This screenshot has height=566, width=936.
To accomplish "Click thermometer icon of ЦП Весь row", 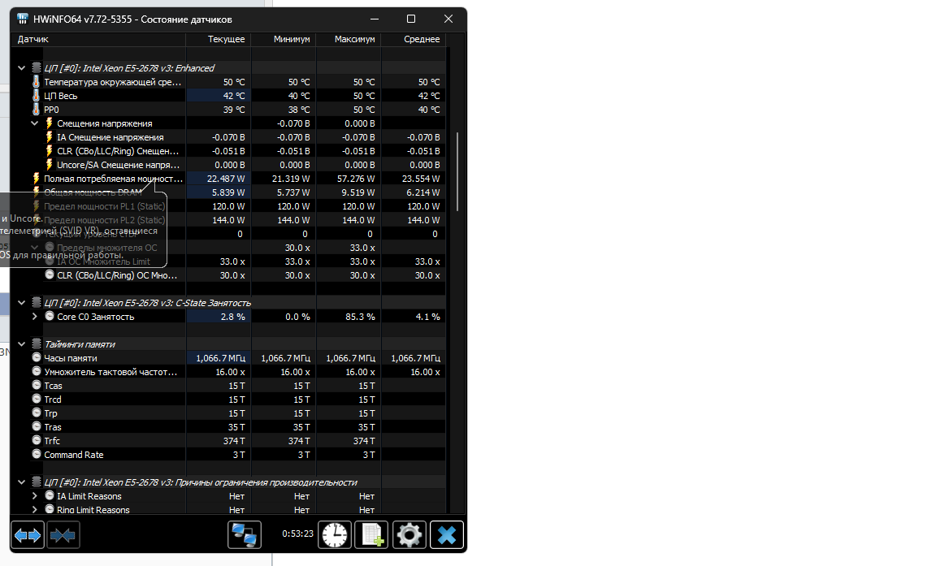I will (36, 96).
